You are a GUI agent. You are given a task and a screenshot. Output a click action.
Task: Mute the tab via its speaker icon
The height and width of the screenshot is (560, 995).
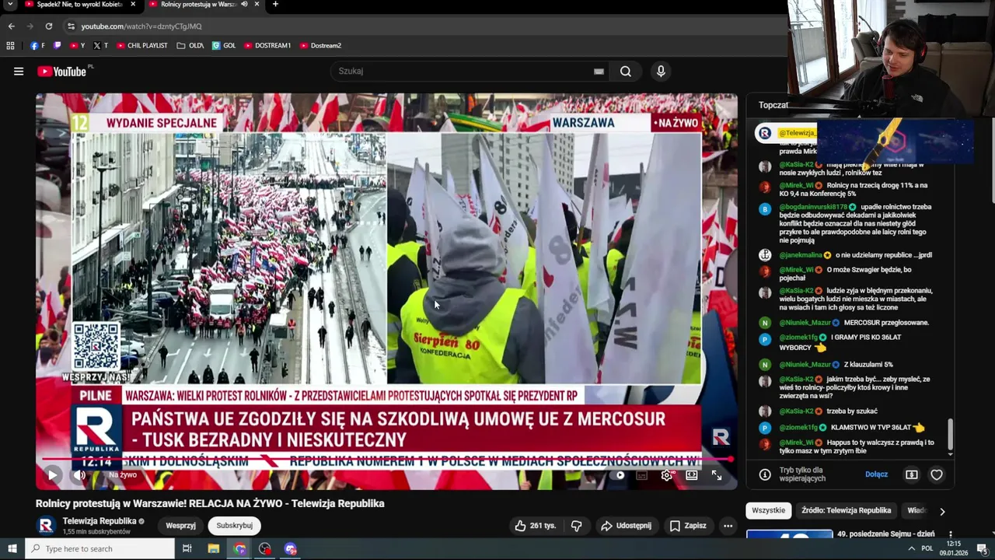click(245, 4)
